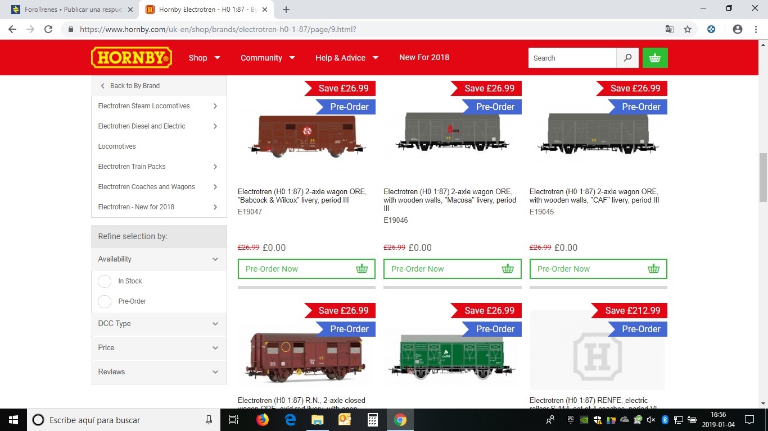Expand Electrotren - New for 2018 category
Viewport: 768px width, 431px height.
pos(159,207)
